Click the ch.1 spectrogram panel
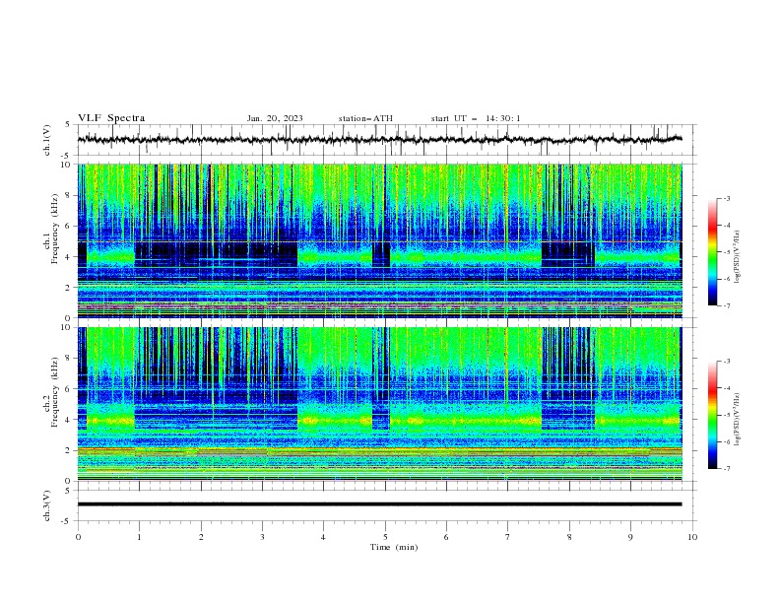This screenshot has height=603, width=780. 380,240
